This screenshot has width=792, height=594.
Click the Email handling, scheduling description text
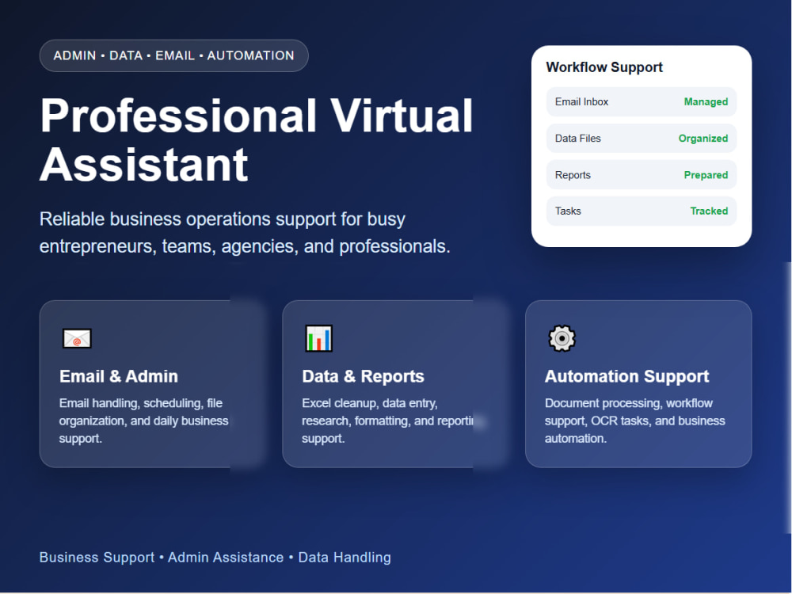tap(144, 421)
